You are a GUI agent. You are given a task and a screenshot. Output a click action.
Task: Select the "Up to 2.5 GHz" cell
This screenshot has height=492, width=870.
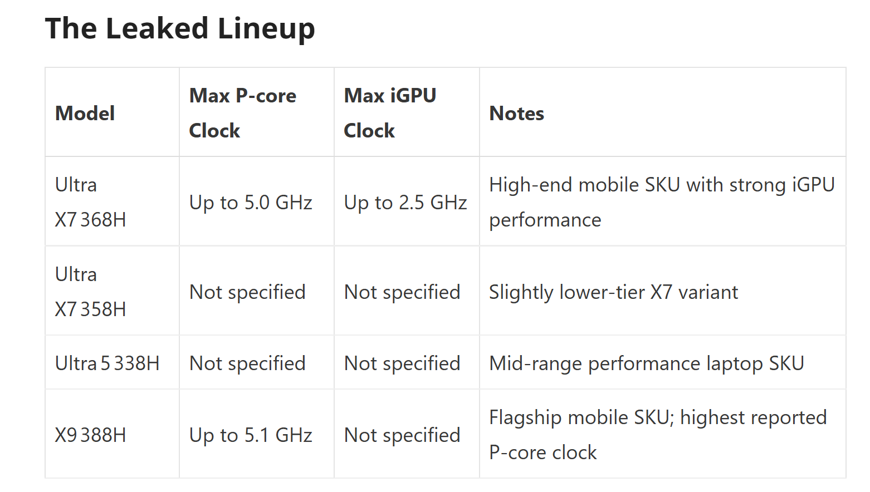coord(405,203)
